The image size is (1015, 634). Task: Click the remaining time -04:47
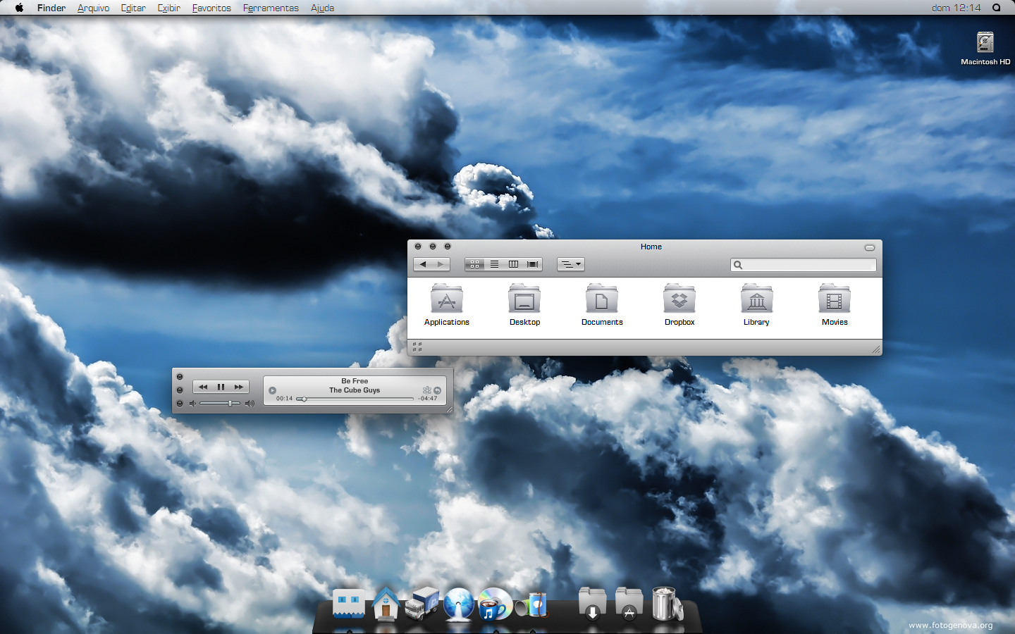428,399
